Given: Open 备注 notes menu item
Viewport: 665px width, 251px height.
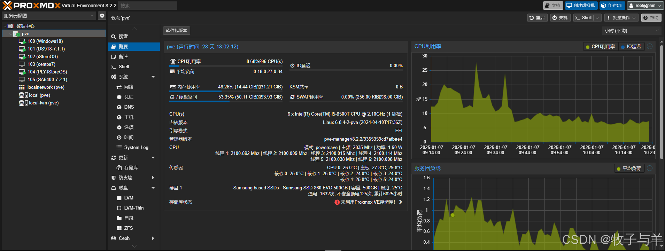Looking at the screenshot, I should [x=134, y=57].
